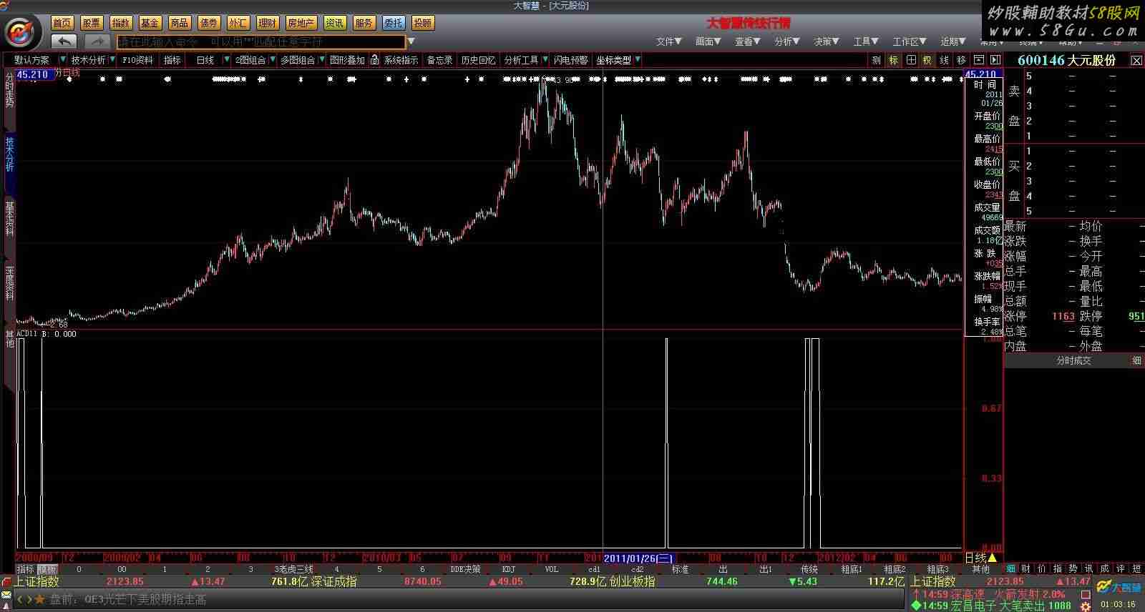
Task: Go forward with the right arrow button
Action: 97,41
